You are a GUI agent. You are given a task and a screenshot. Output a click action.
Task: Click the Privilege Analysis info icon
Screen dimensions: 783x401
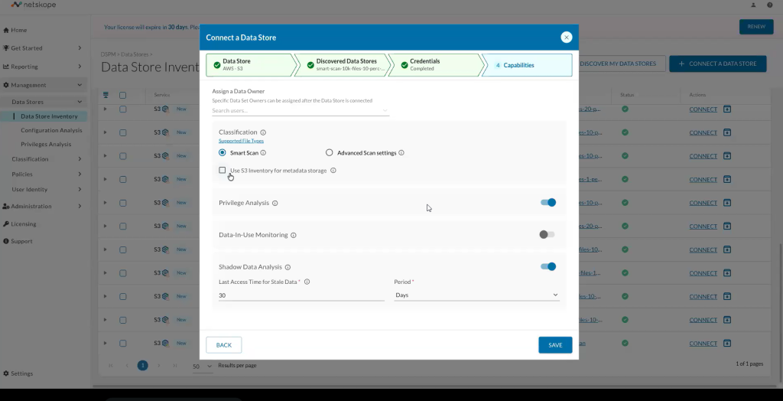(275, 203)
